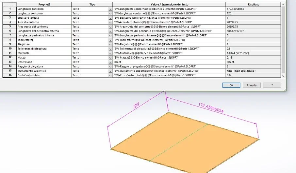Click the '172,43956054' dimension in model view

click(x=211, y=108)
